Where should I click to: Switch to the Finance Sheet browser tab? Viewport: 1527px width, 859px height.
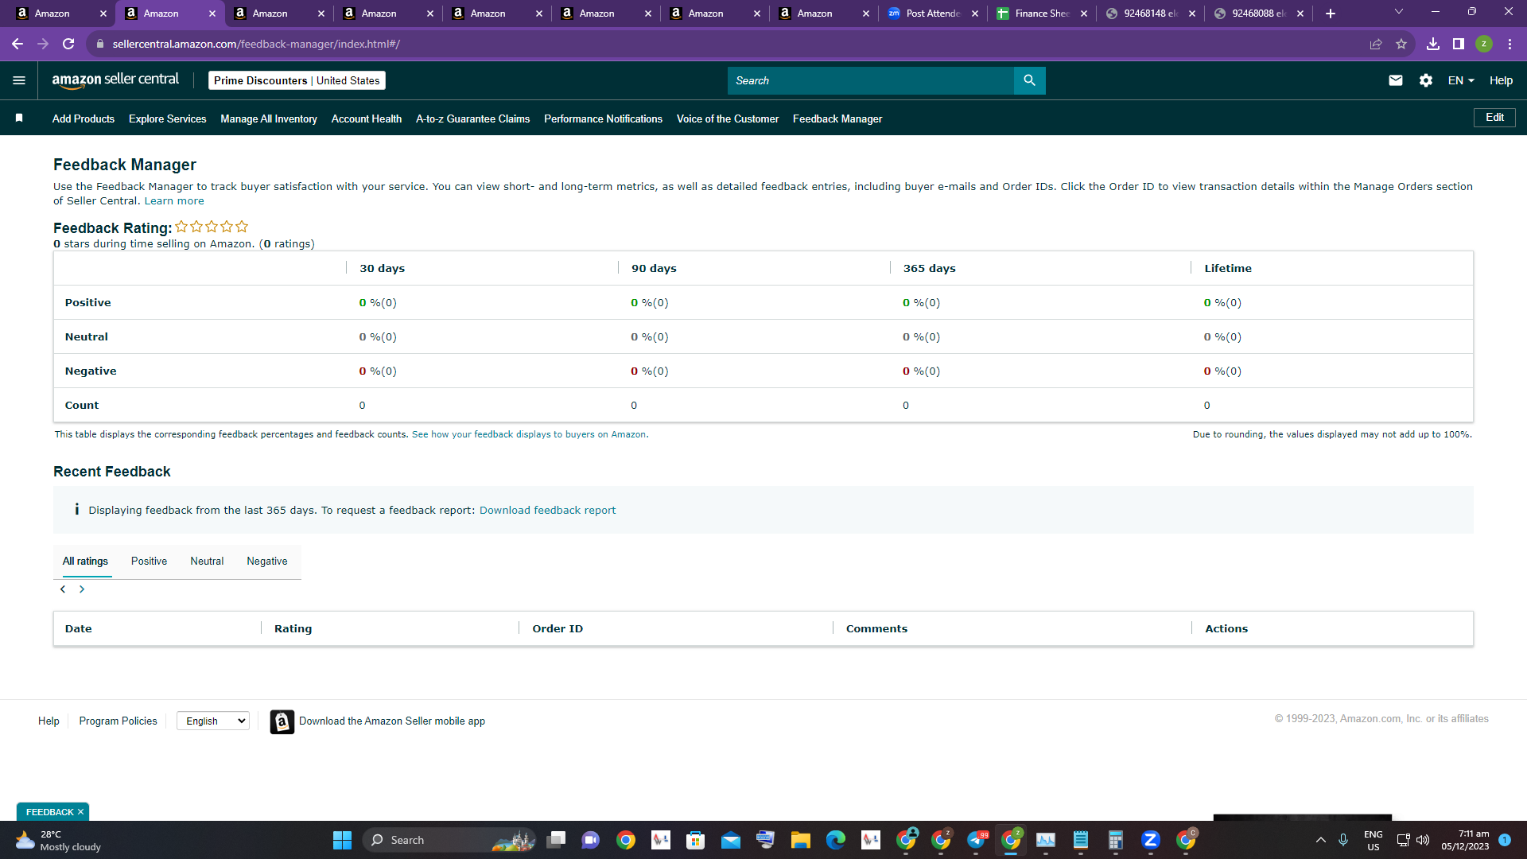point(1043,14)
